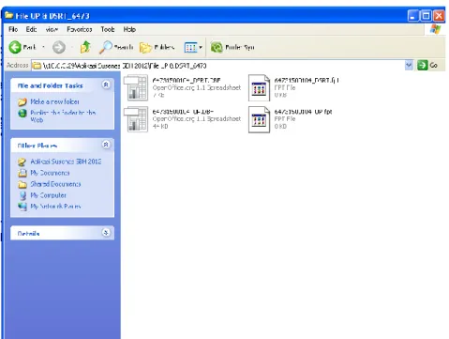Select the UP DBF file name text

click(x=183, y=112)
